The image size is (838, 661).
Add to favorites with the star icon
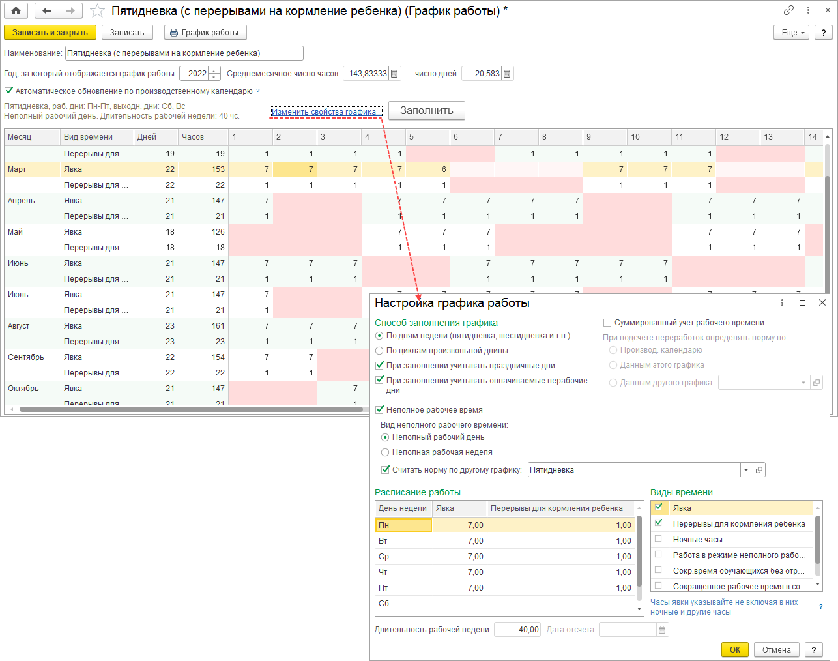point(97,11)
